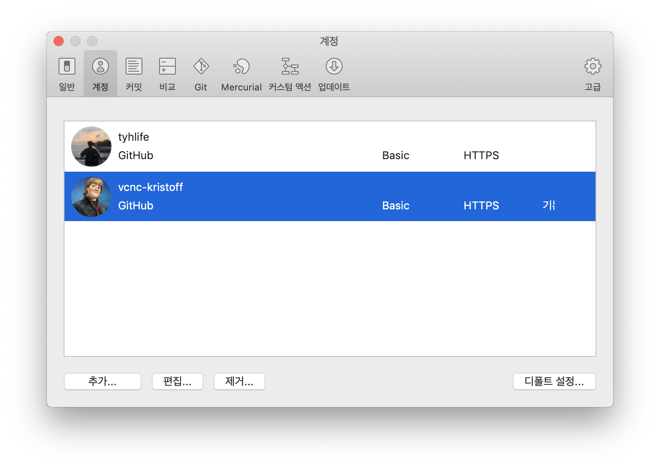Viewport: 660px width, 469px height.
Task: Select the tyhlife account name
Action: click(134, 137)
